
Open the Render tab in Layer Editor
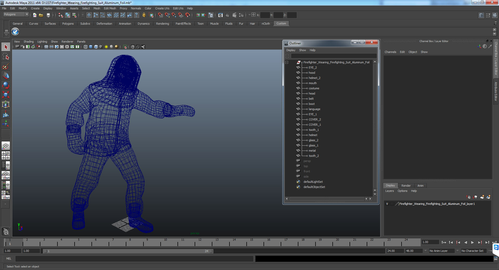point(406,186)
